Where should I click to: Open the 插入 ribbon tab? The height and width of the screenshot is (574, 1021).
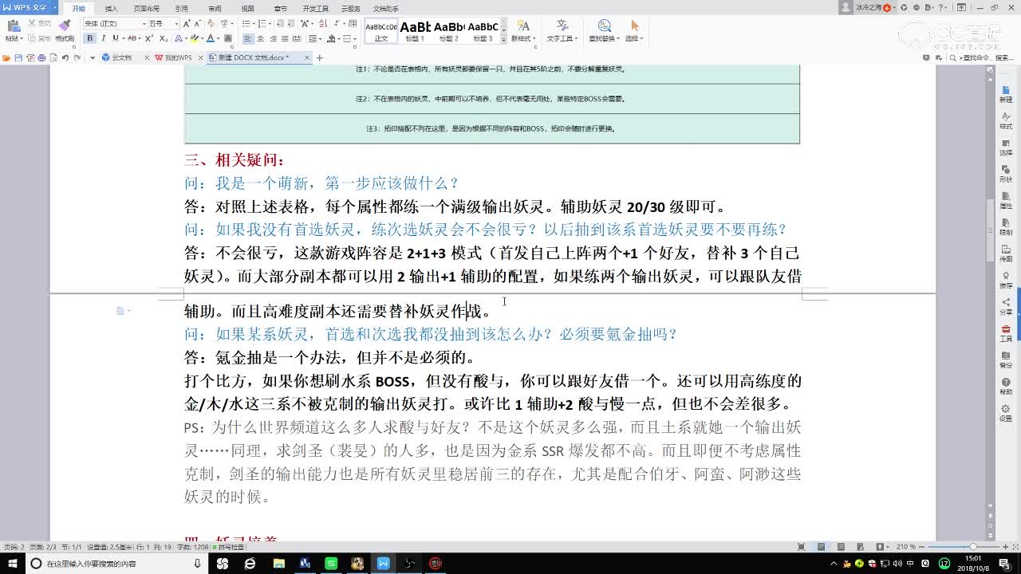point(111,9)
